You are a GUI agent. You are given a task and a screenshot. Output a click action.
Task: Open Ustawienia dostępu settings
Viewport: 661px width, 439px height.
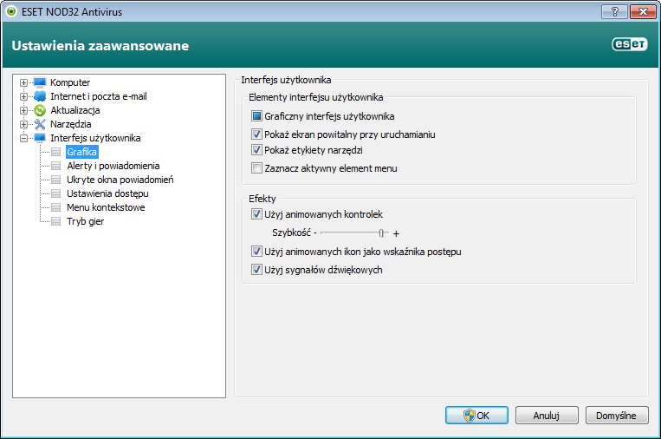(107, 193)
